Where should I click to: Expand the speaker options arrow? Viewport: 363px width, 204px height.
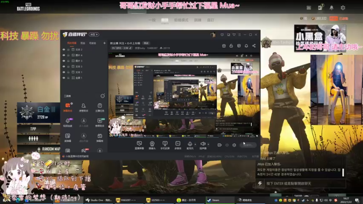click(x=208, y=144)
